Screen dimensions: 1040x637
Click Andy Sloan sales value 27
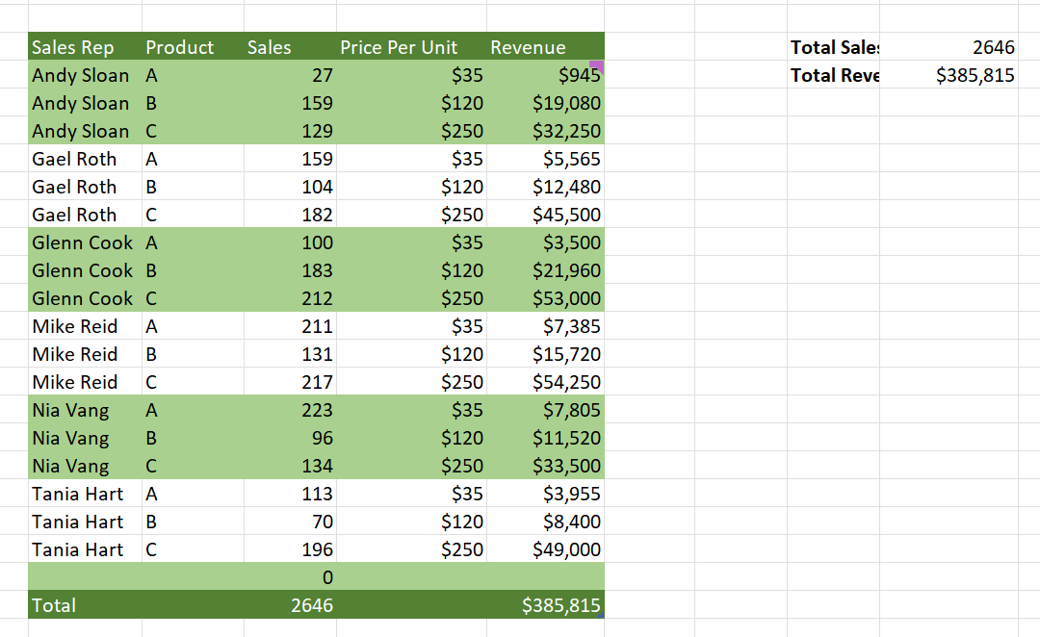[290, 75]
